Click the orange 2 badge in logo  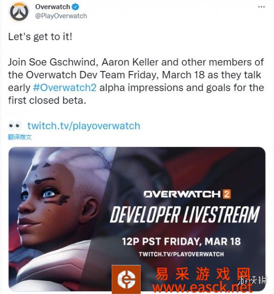[x=227, y=194]
